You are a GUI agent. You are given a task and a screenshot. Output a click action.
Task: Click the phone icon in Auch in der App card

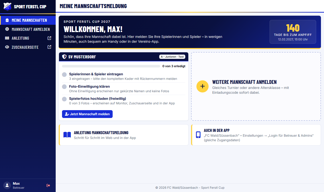198,135
